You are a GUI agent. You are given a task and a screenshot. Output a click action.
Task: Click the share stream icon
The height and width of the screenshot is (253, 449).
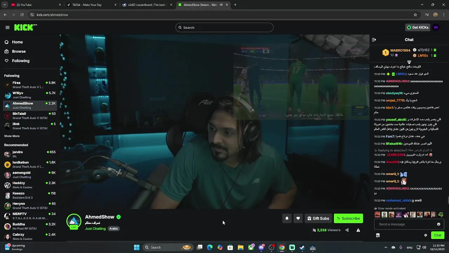coord(347,230)
